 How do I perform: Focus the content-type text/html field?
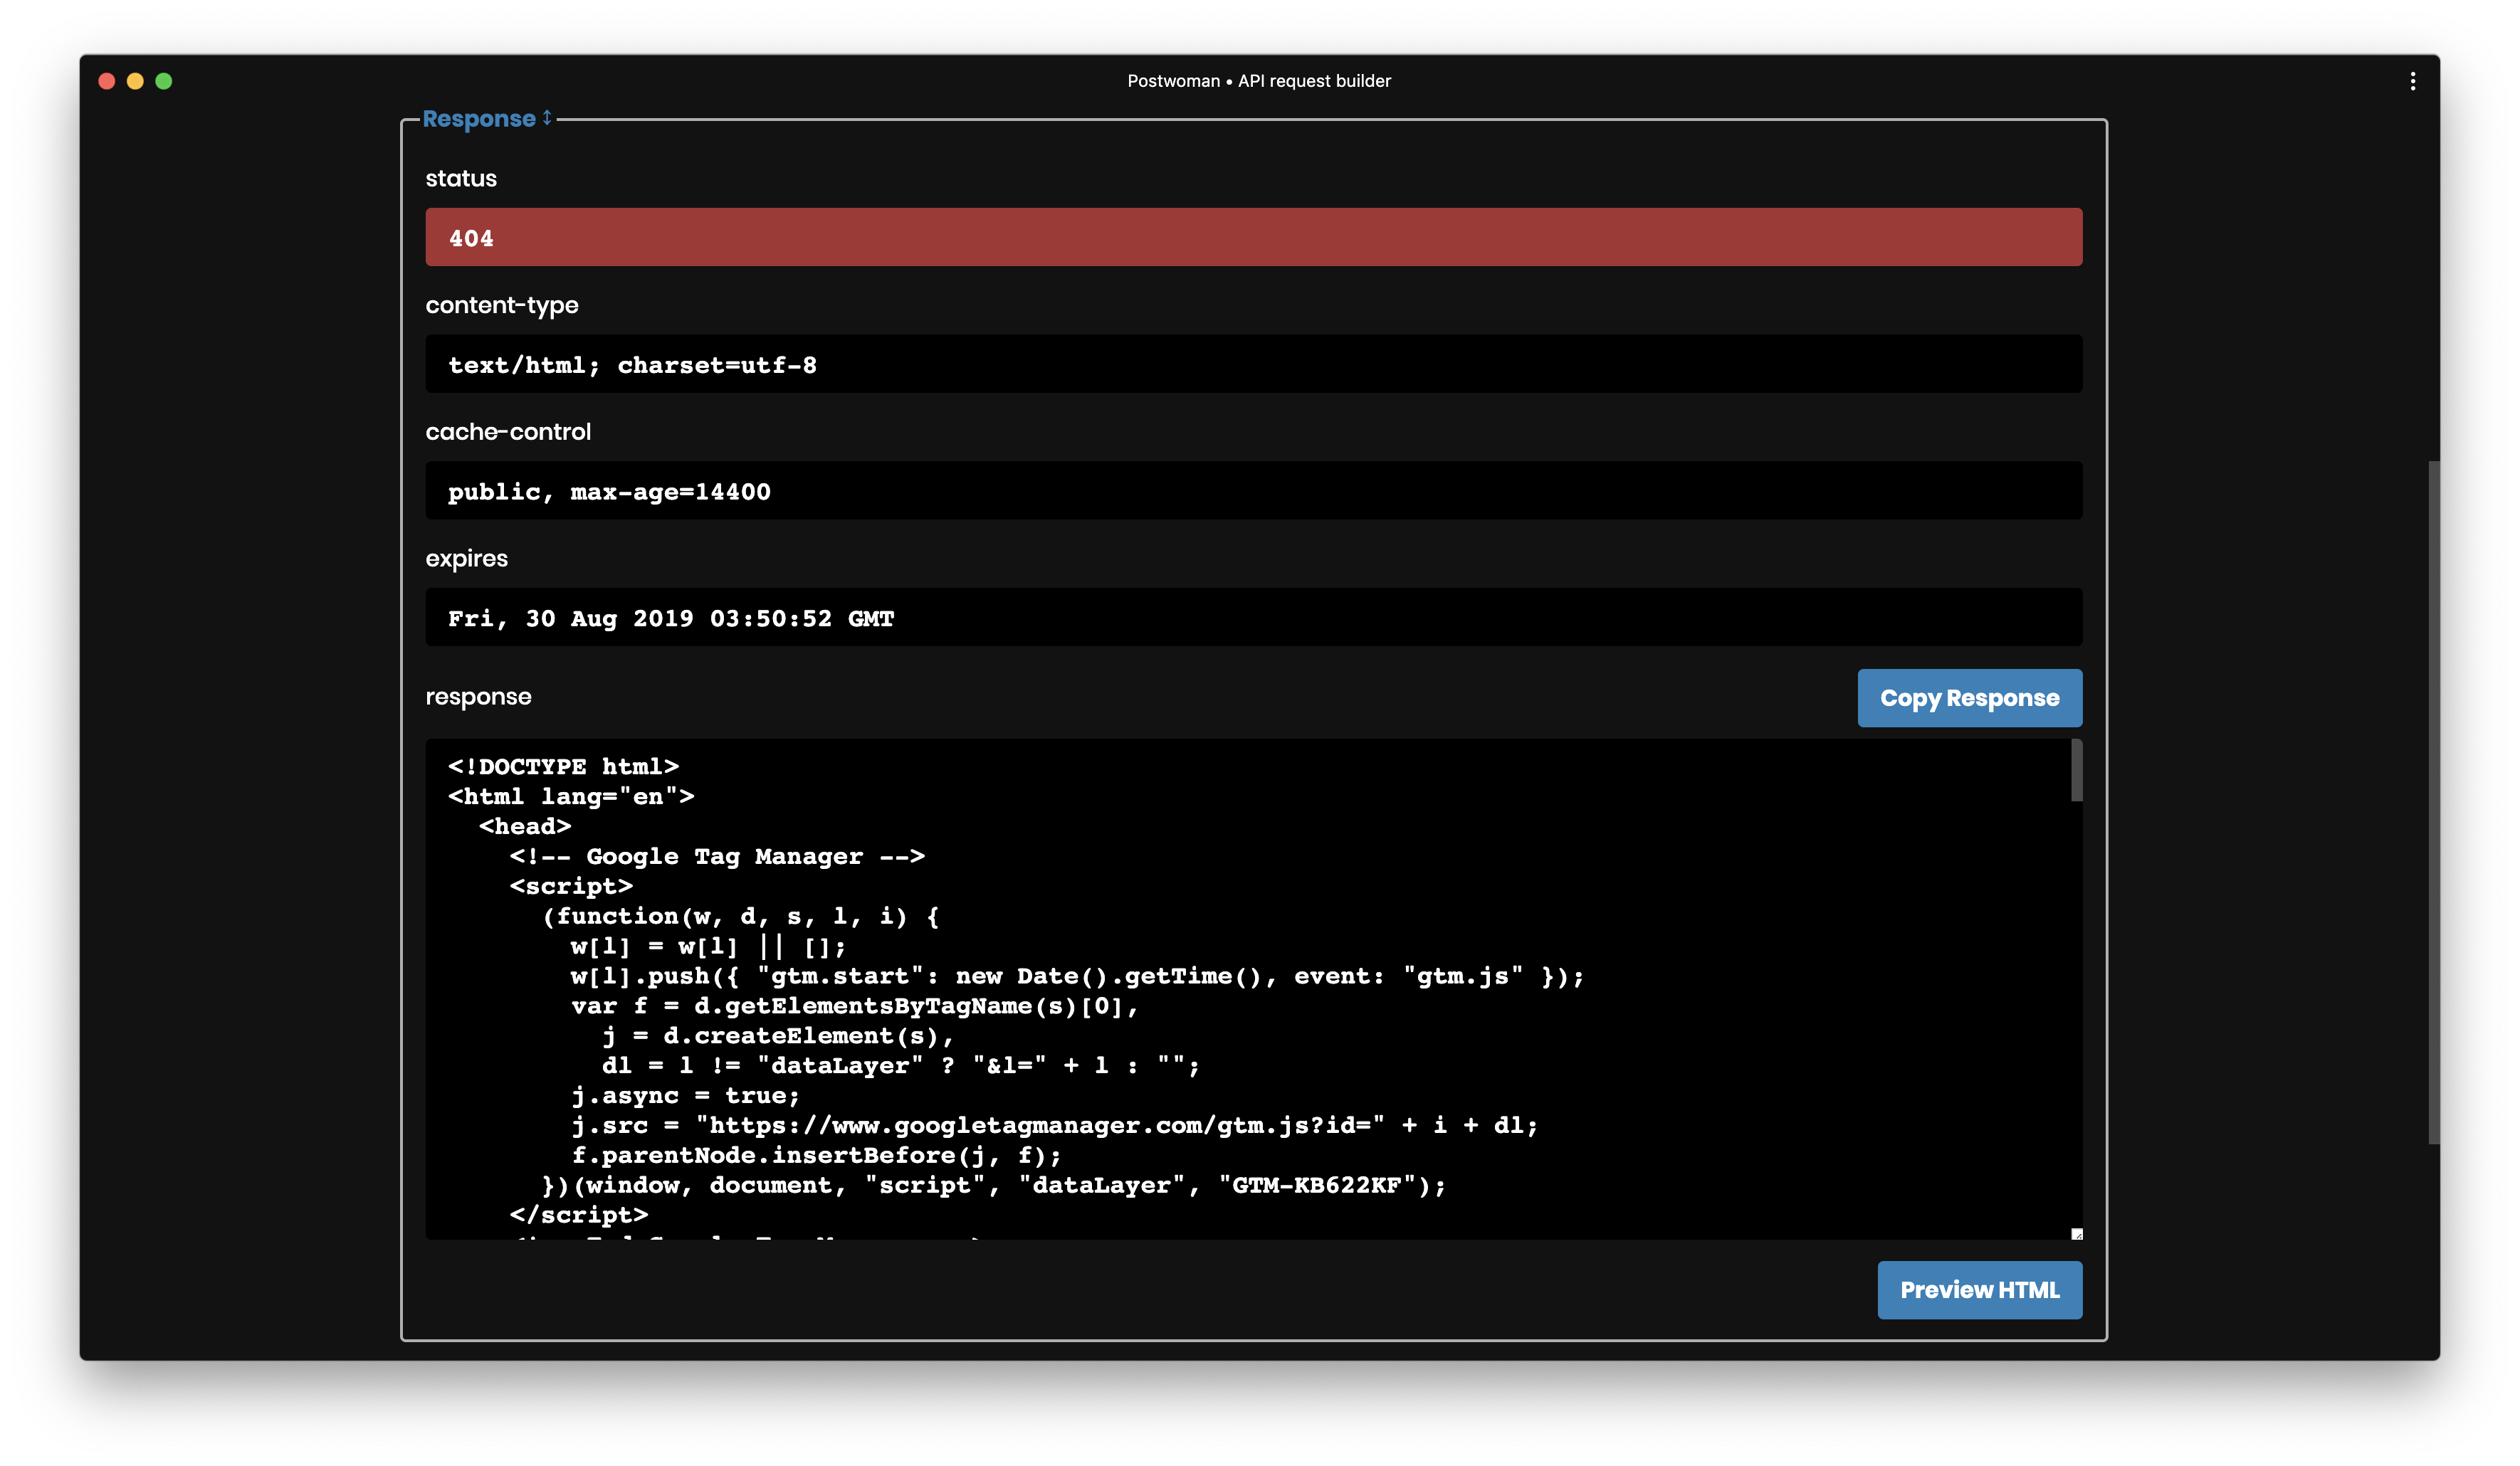(1253, 364)
